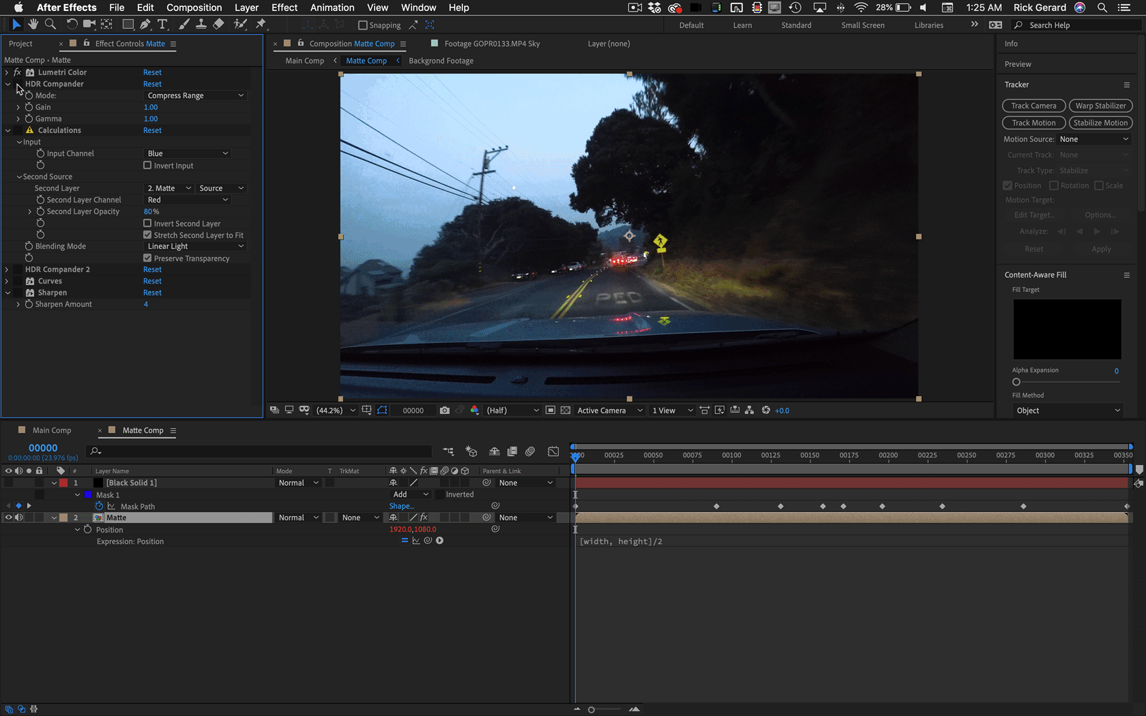Reset the Lumetri Color effect
The image size is (1146, 716).
pyautogui.click(x=152, y=72)
